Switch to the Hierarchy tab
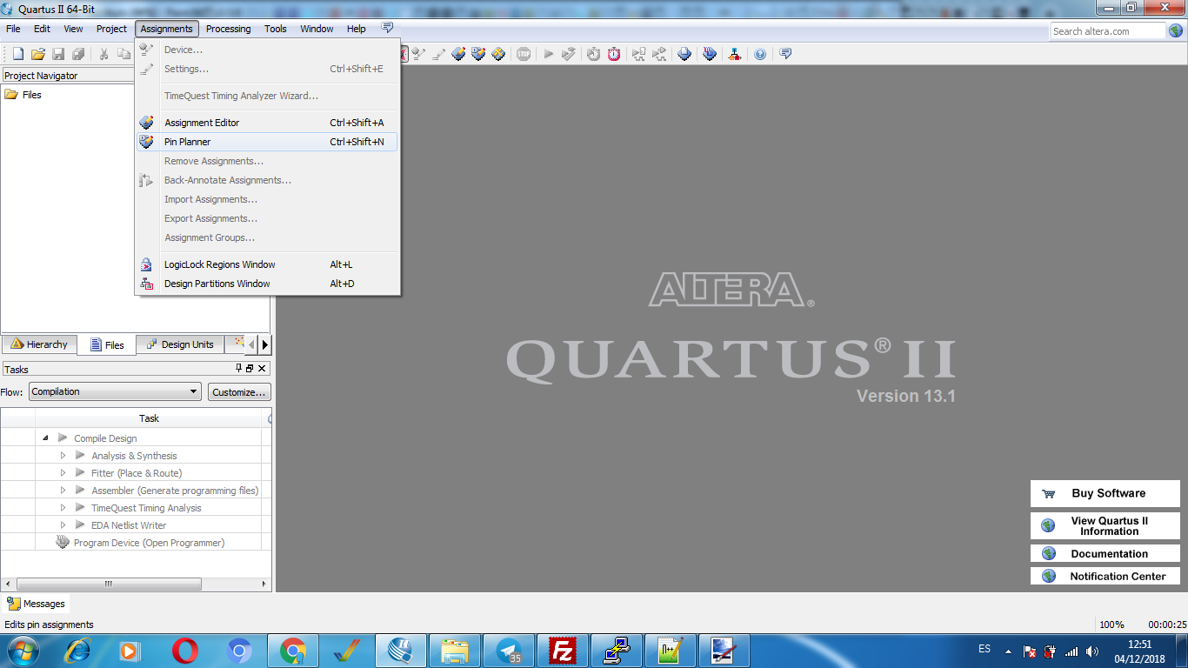The height and width of the screenshot is (668, 1188). coord(39,344)
